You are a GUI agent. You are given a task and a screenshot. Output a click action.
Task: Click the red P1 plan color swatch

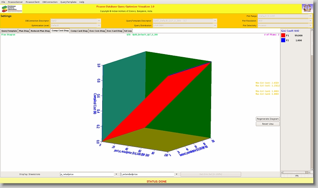coord(283,35)
